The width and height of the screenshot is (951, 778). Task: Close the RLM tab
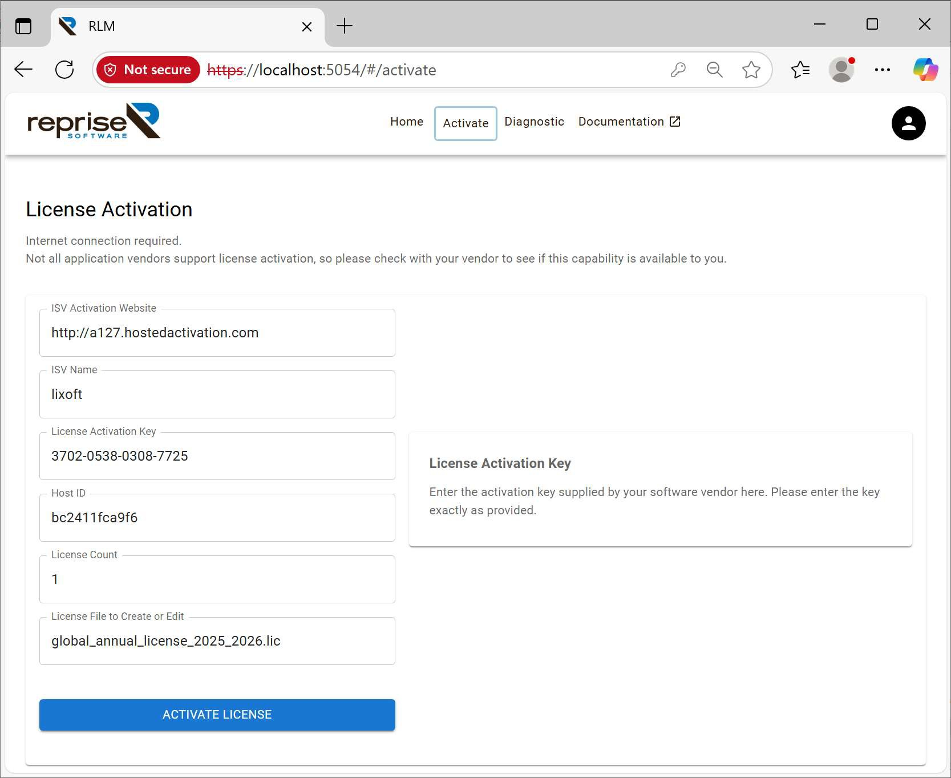pyautogui.click(x=307, y=27)
